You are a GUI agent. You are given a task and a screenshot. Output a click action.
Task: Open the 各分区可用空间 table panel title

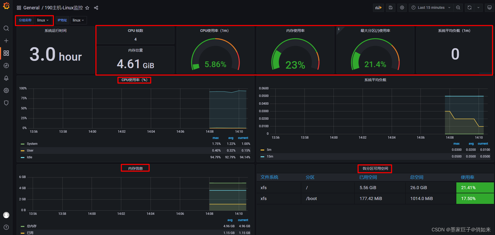point(375,168)
